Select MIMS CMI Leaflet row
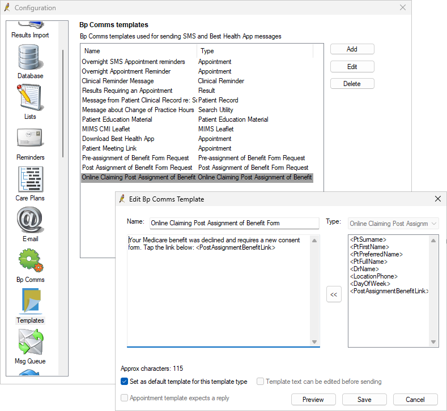The image size is (447, 411). [x=197, y=129]
